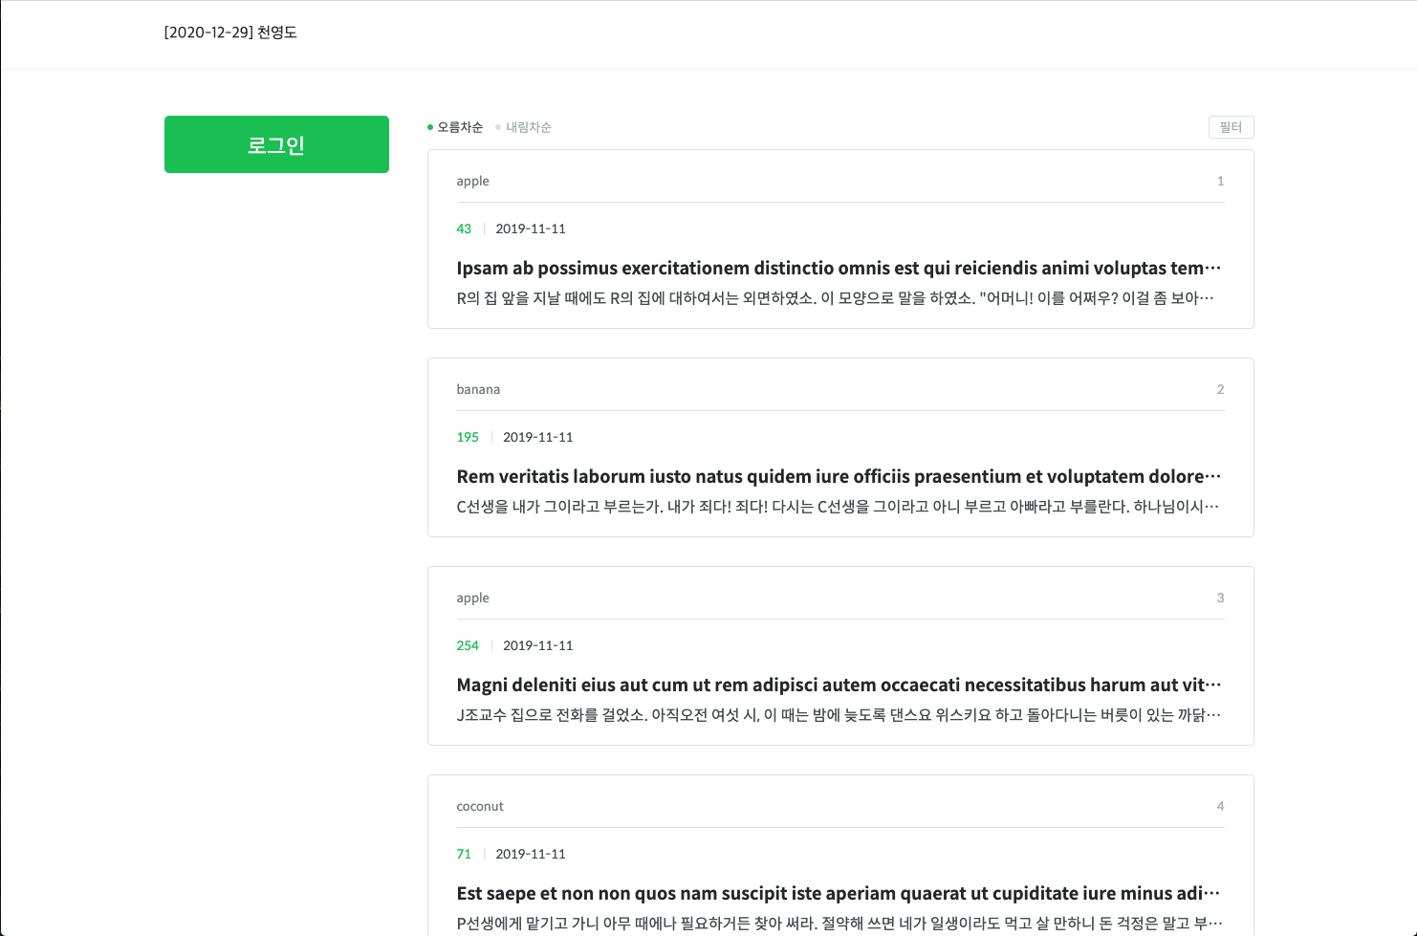Click summary text starting P선생에게 맡기고
This screenshot has height=936, width=1417.
pos(839,923)
